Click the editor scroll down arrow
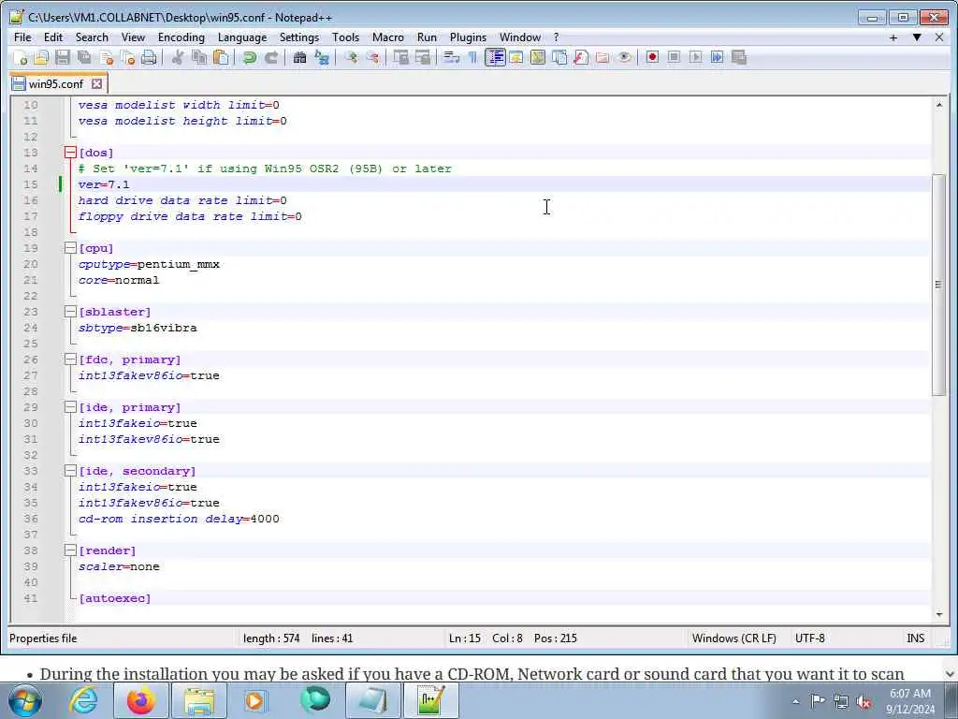The image size is (958, 719). click(939, 614)
